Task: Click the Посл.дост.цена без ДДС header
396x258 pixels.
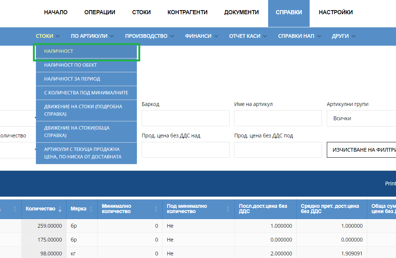Action: [x=265, y=209]
